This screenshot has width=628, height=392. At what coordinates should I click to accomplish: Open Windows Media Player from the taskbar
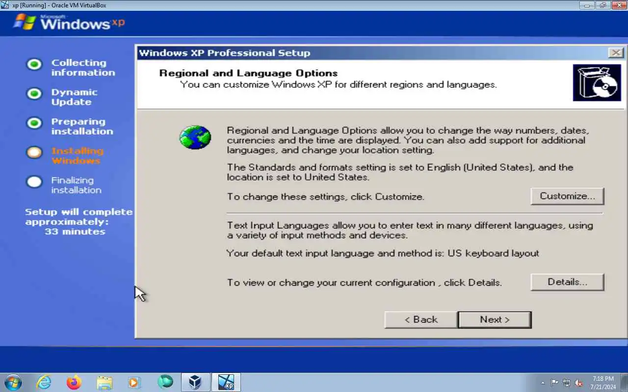pos(134,382)
